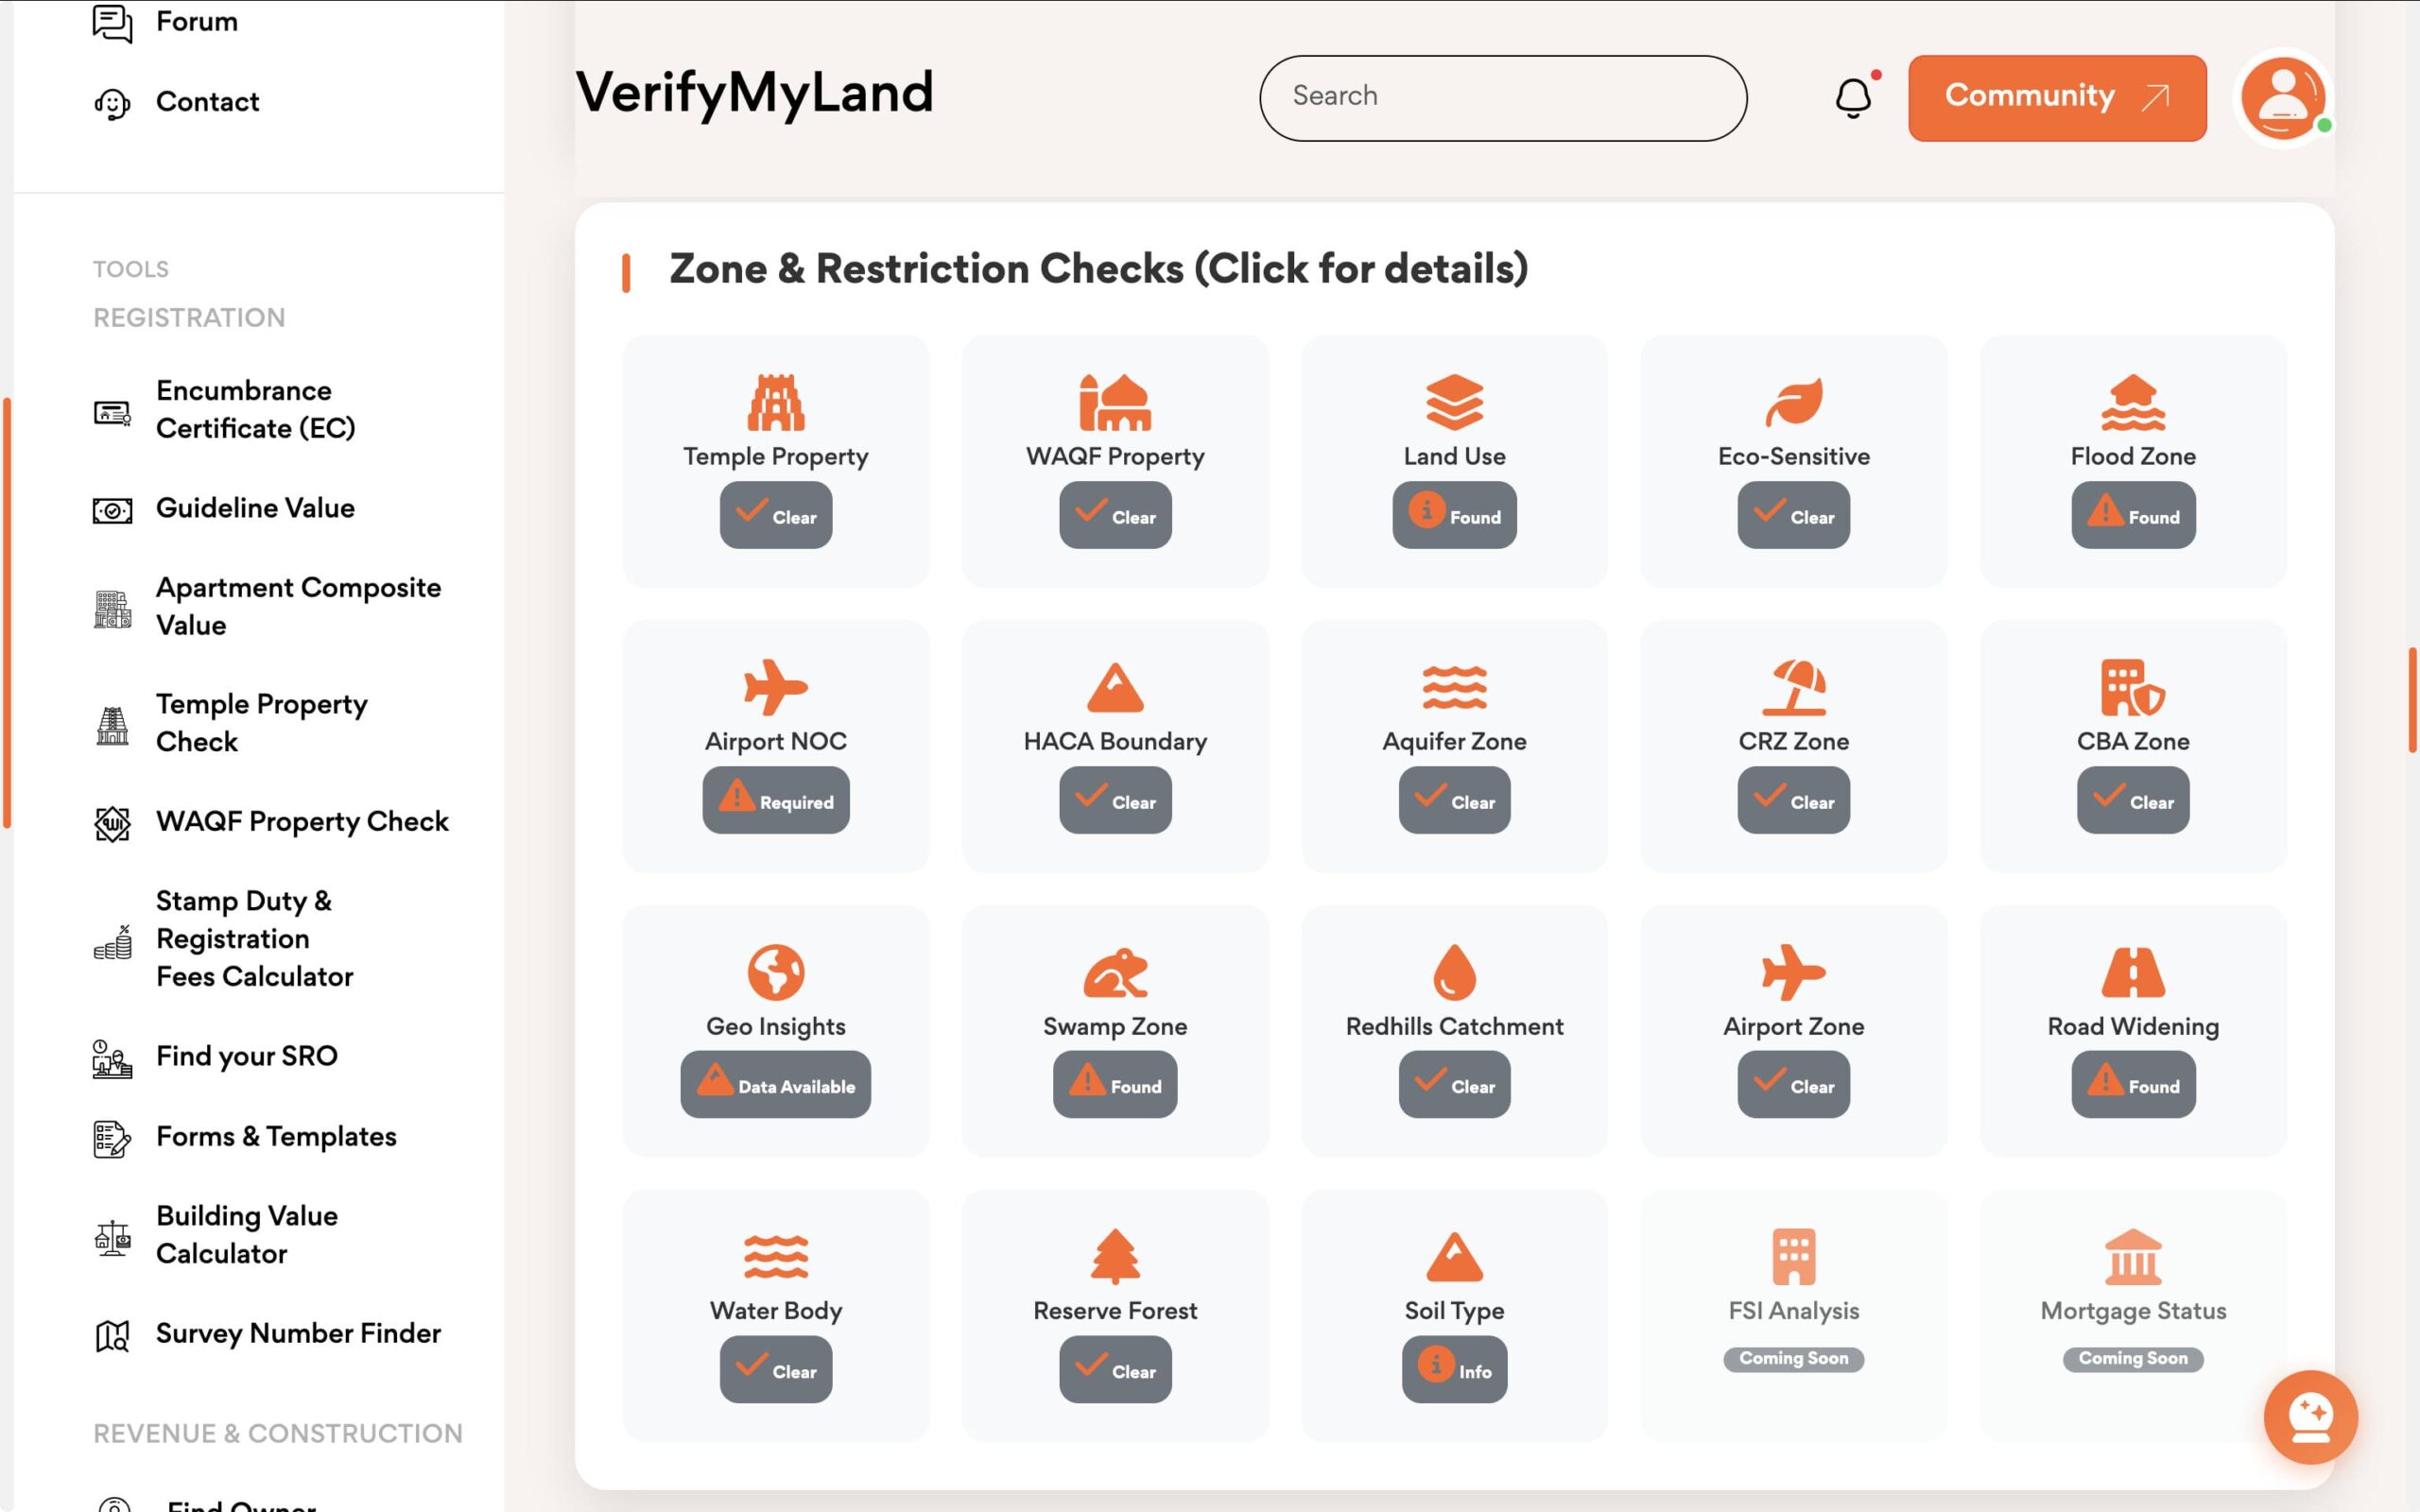Select Guideline Value from sidebar
Viewport: 2420px width, 1512px height.
(255, 508)
